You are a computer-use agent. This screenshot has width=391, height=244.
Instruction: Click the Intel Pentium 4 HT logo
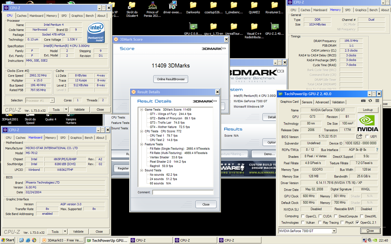tap(96, 32)
